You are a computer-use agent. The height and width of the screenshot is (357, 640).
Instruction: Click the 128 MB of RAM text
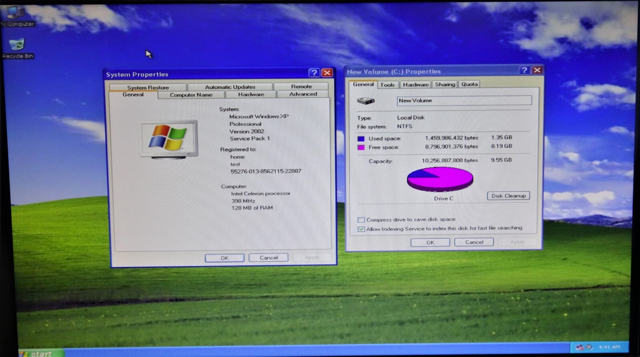tap(252, 208)
